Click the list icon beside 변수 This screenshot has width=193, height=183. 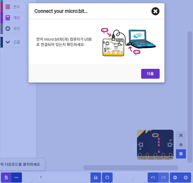point(8,7)
